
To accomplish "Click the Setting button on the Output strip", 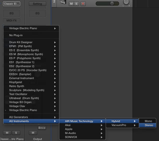I will click(37, 4).
